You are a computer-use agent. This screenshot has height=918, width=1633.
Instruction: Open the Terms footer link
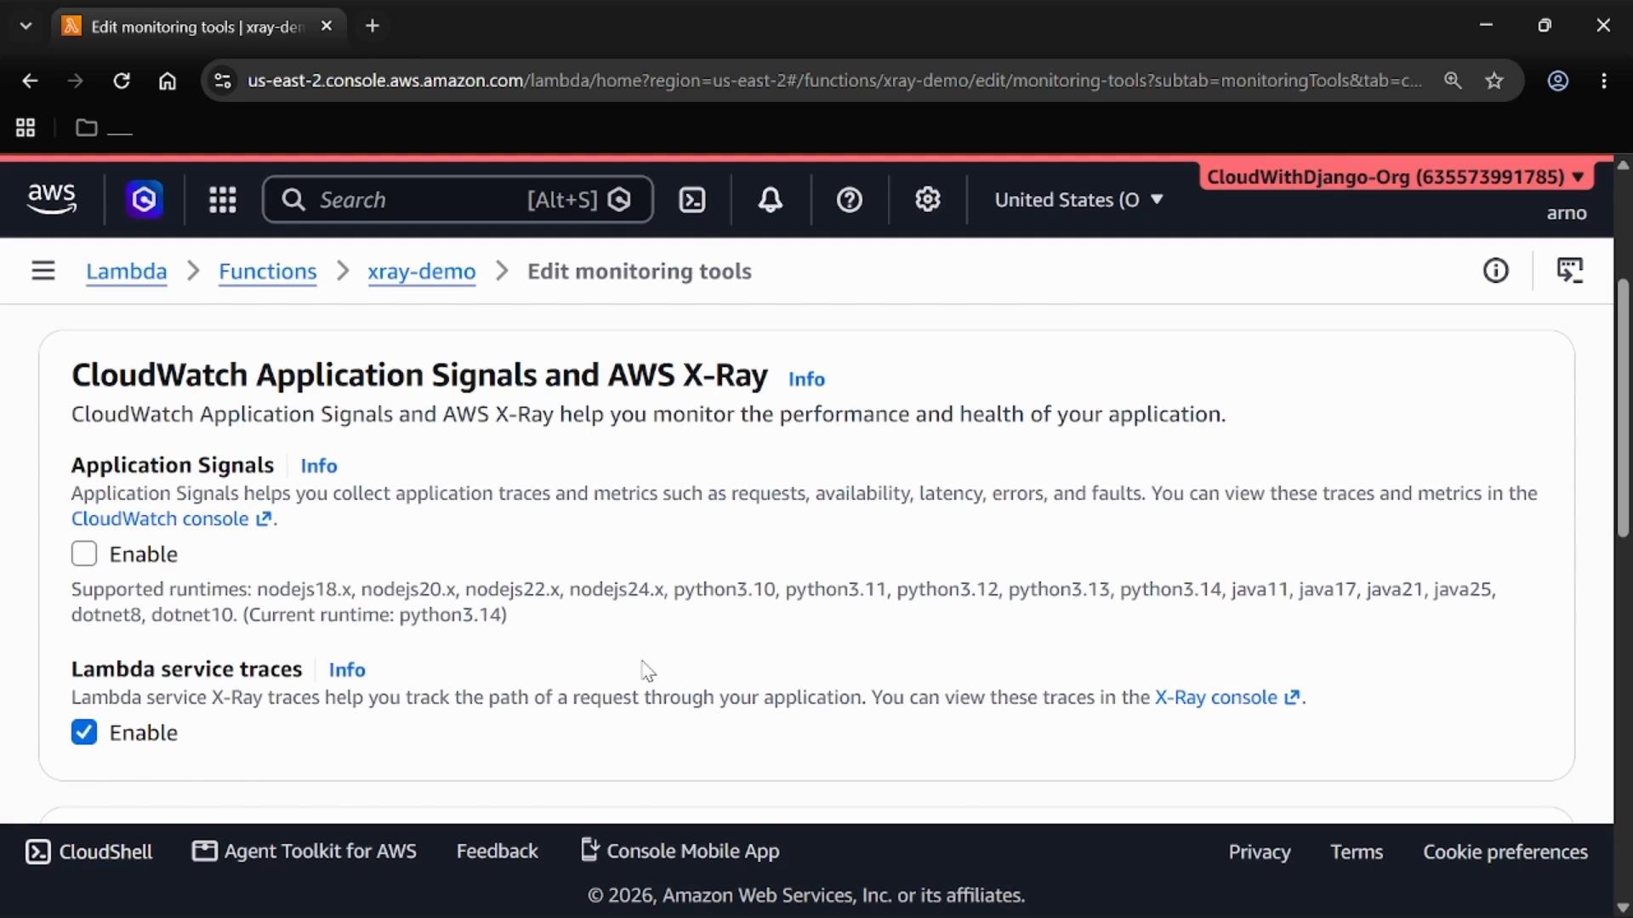[x=1357, y=852]
